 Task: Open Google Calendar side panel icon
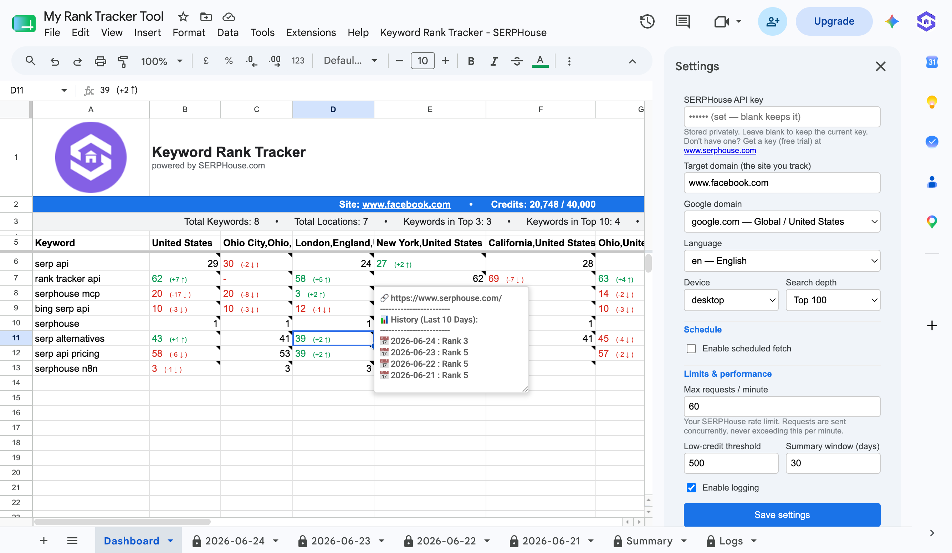tap(932, 62)
